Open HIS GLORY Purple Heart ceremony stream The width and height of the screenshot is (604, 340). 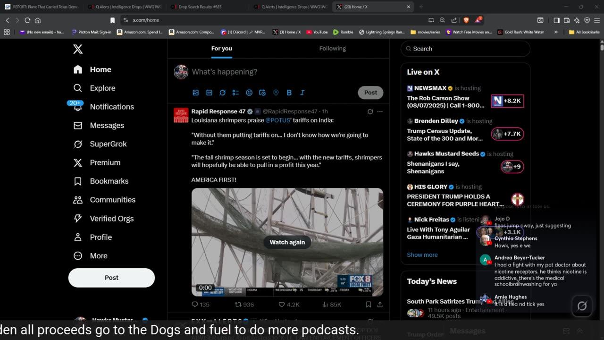click(x=465, y=195)
